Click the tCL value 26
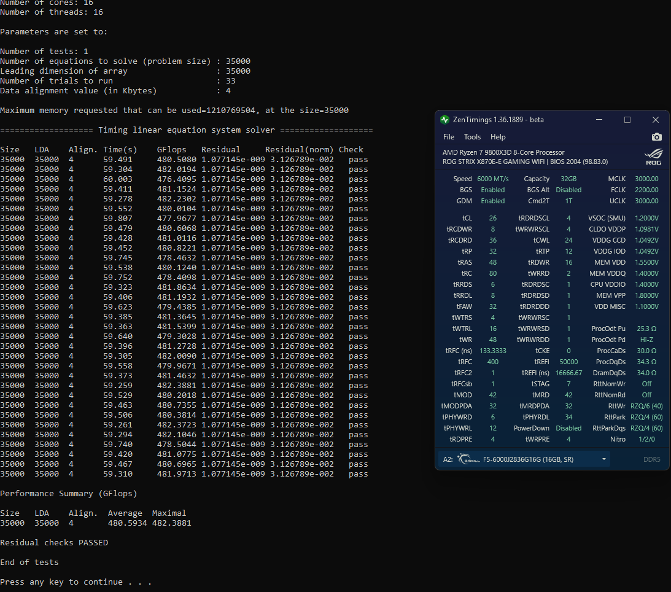 click(492, 218)
